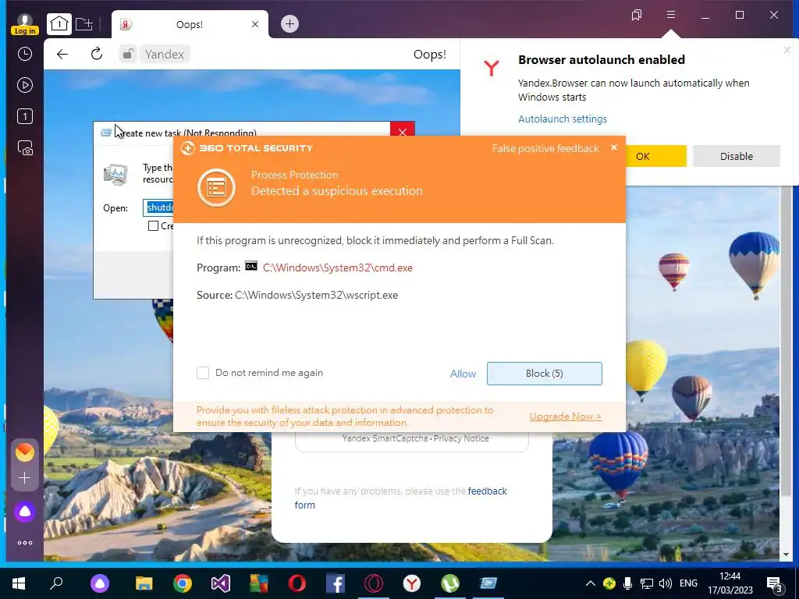Click the cmd.exe program path
This screenshot has width=799, height=599.
coord(337,268)
